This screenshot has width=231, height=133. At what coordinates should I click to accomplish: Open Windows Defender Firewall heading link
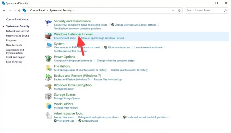74,34
